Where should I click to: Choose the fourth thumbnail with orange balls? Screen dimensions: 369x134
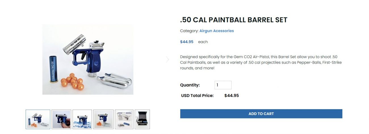[103, 119]
